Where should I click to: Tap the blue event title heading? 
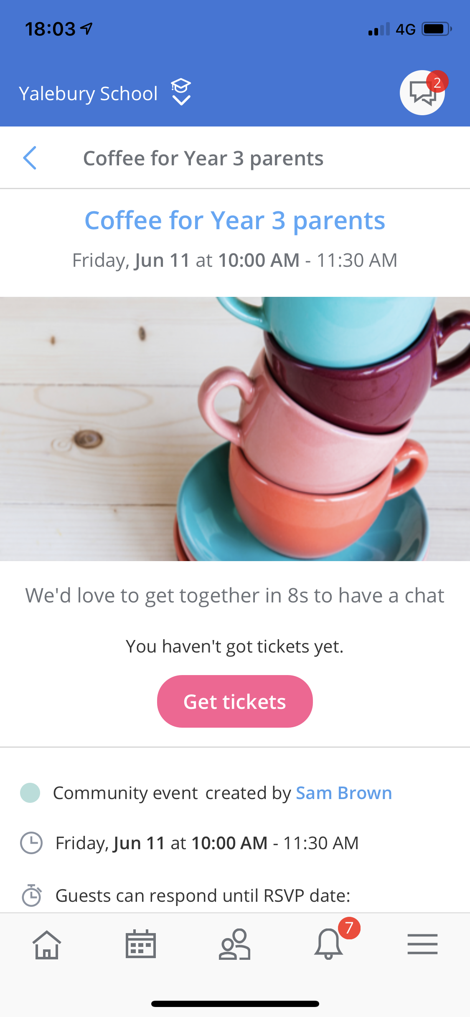pyautogui.click(x=235, y=220)
